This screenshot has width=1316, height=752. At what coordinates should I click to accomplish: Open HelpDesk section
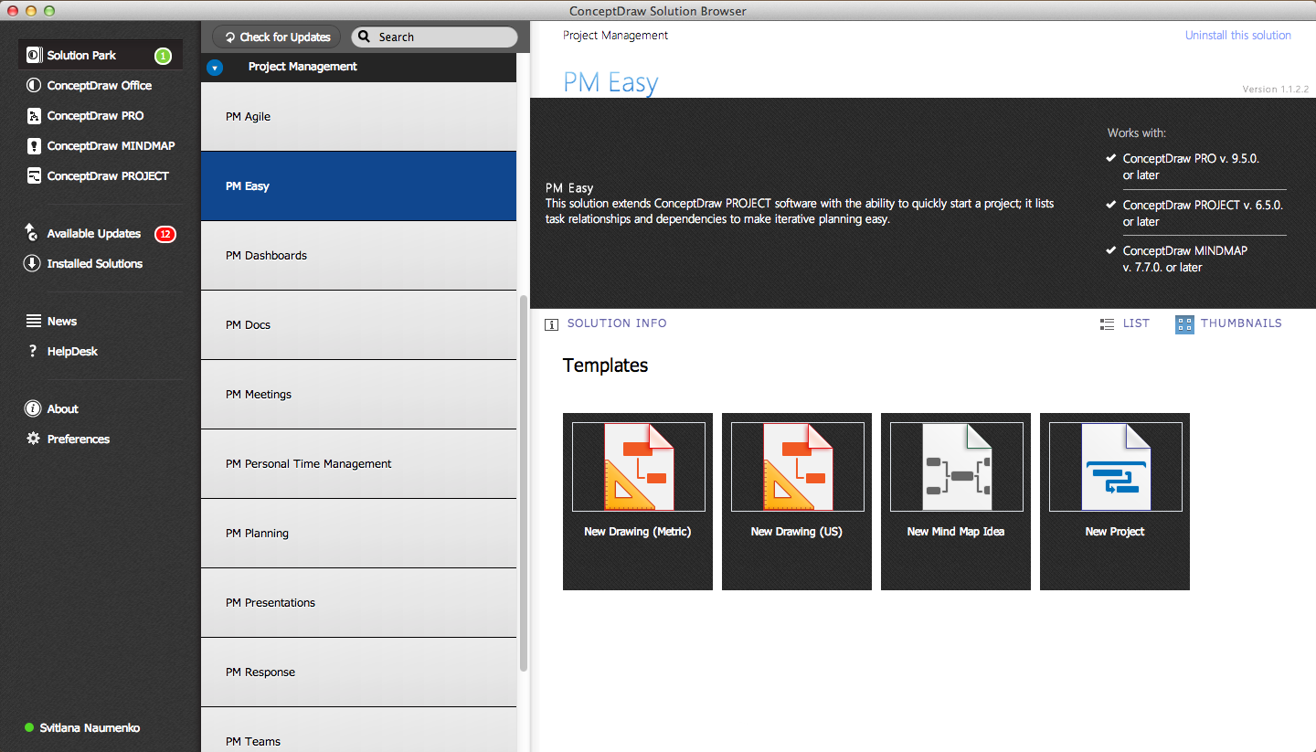72,352
